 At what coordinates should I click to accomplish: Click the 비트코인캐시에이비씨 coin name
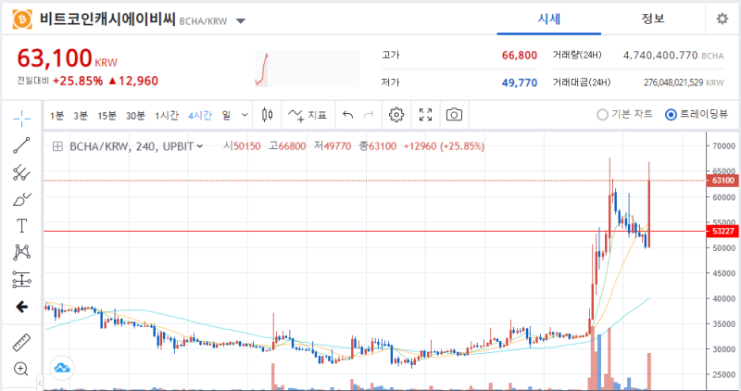107,19
